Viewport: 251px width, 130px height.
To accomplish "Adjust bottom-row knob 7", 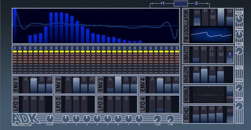I will click(x=129, y=119).
